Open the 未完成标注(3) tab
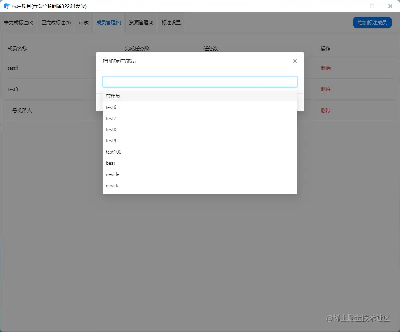The height and width of the screenshot is (332, 400). (19, 23)
